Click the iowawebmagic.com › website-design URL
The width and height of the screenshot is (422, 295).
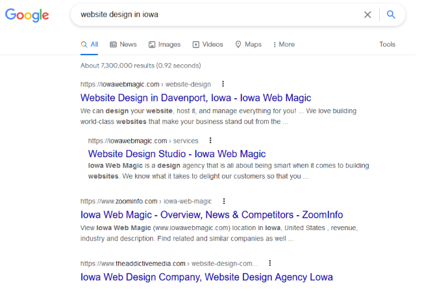(x=145, y=84)
